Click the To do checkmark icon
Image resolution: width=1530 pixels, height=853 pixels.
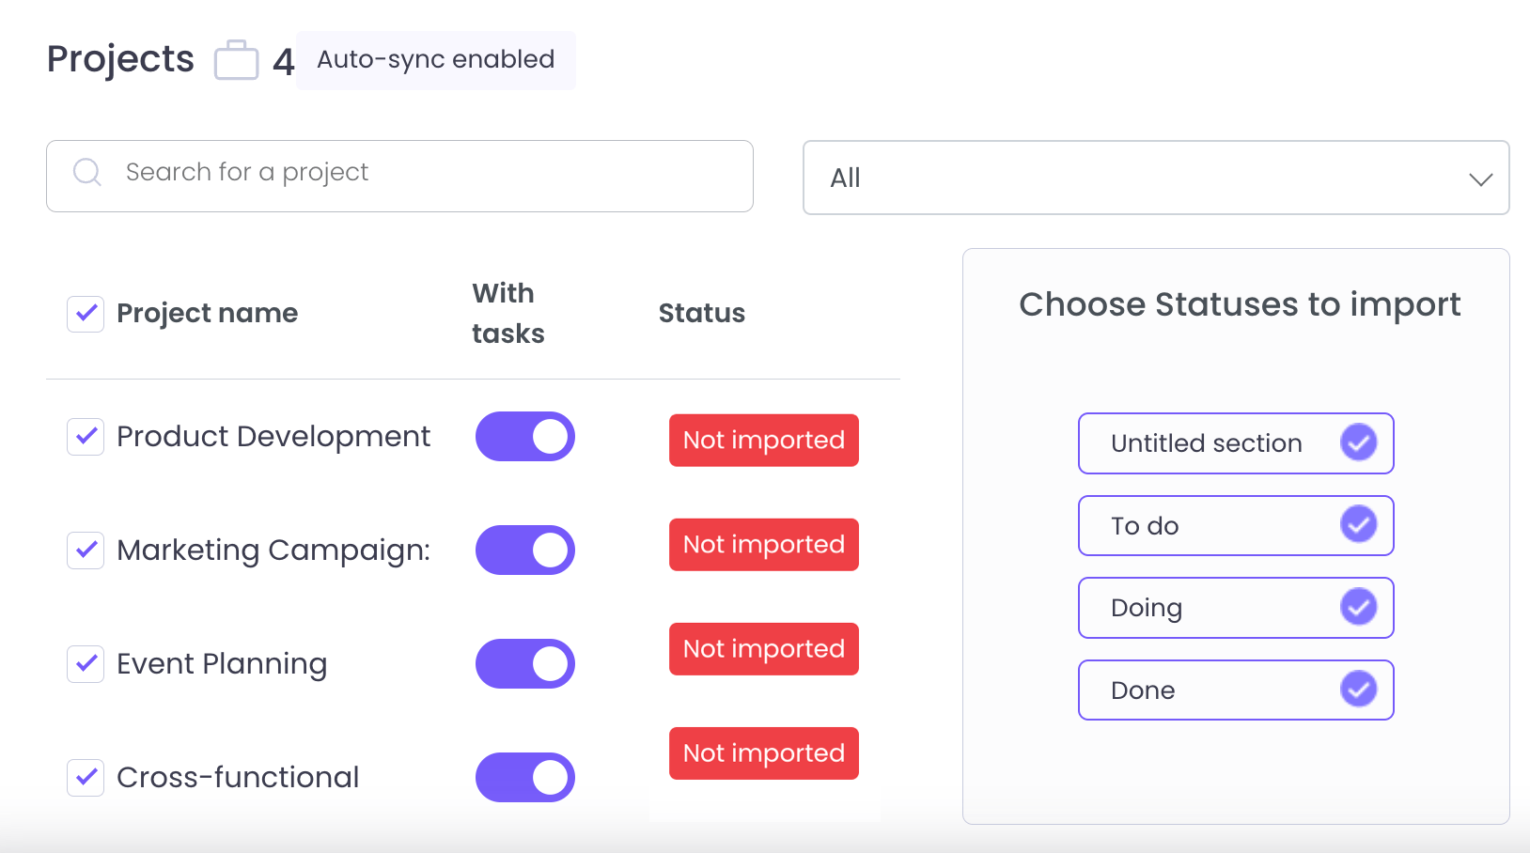(x=1358, y=525)
